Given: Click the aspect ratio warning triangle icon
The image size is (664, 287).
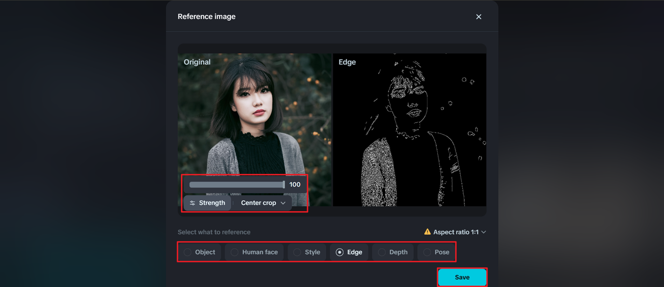Looking at the screenshot, I should [427, 232].
